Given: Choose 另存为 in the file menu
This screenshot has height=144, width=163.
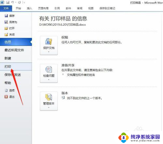Looking at the screenshot, I should click(x=13, y=22).
